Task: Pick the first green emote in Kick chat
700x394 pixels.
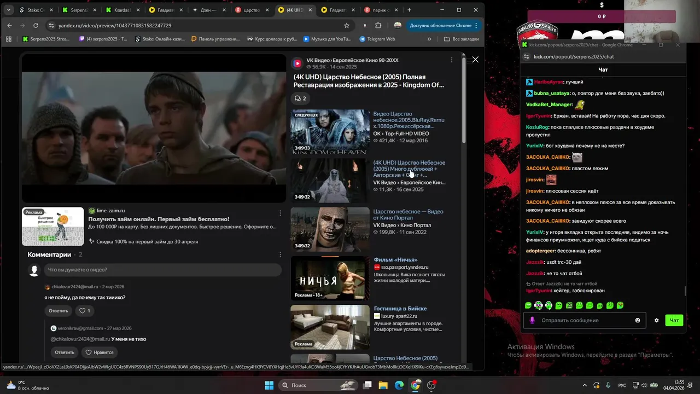Action: [528, 305]
